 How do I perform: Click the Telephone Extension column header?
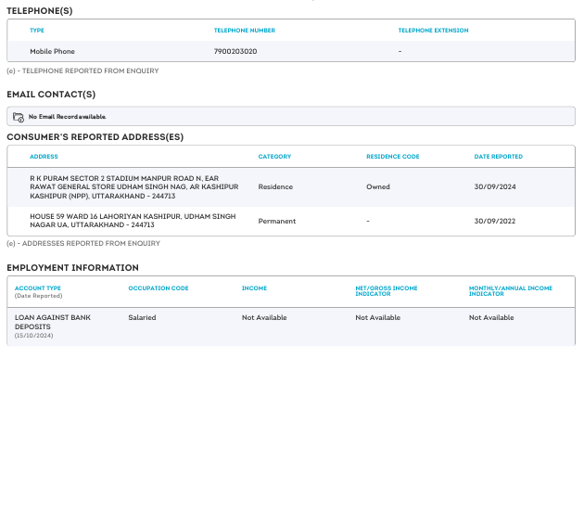(x=433, y=31)
